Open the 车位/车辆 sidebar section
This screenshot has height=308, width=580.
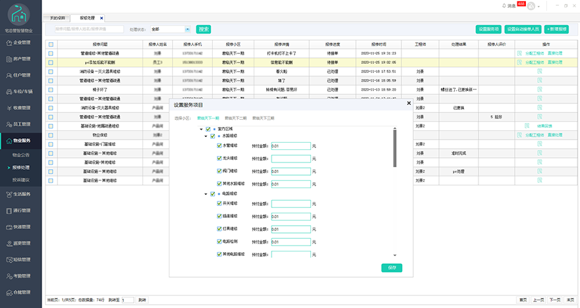21,91
